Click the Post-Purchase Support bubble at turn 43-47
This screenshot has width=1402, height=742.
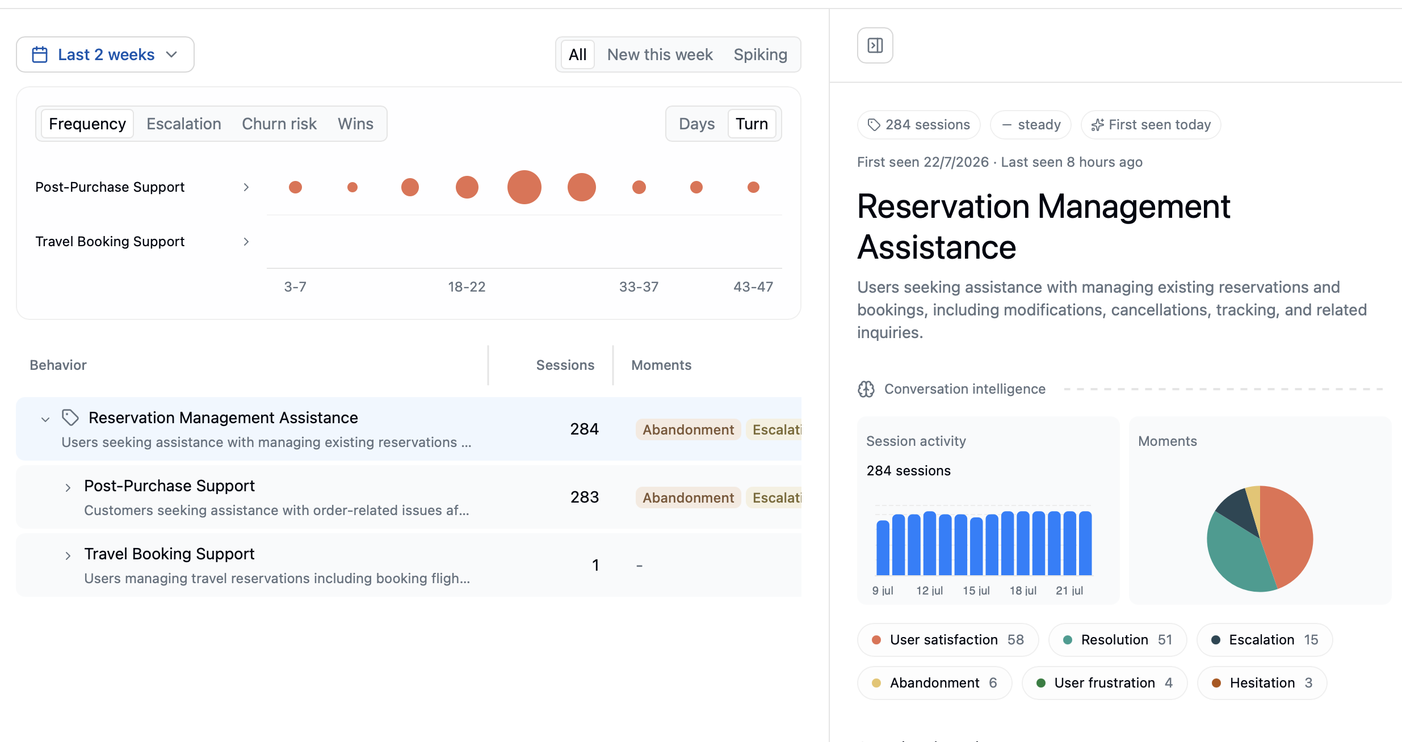pyautogui.click(x=753, y=187)
